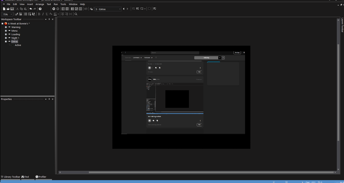Expand the Night 1 frame node
The width and height of the screenshot is (344, 183).
6,38
